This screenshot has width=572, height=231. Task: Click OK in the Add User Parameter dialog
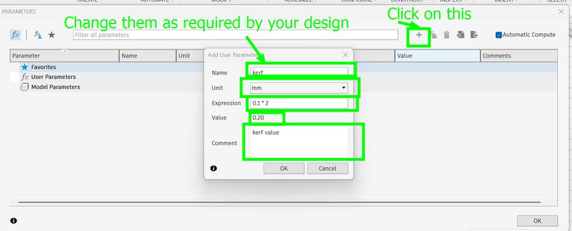point(284,168)
